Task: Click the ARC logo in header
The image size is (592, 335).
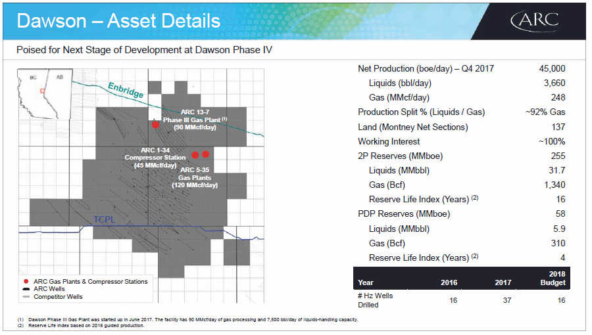Action: point(535,21)
